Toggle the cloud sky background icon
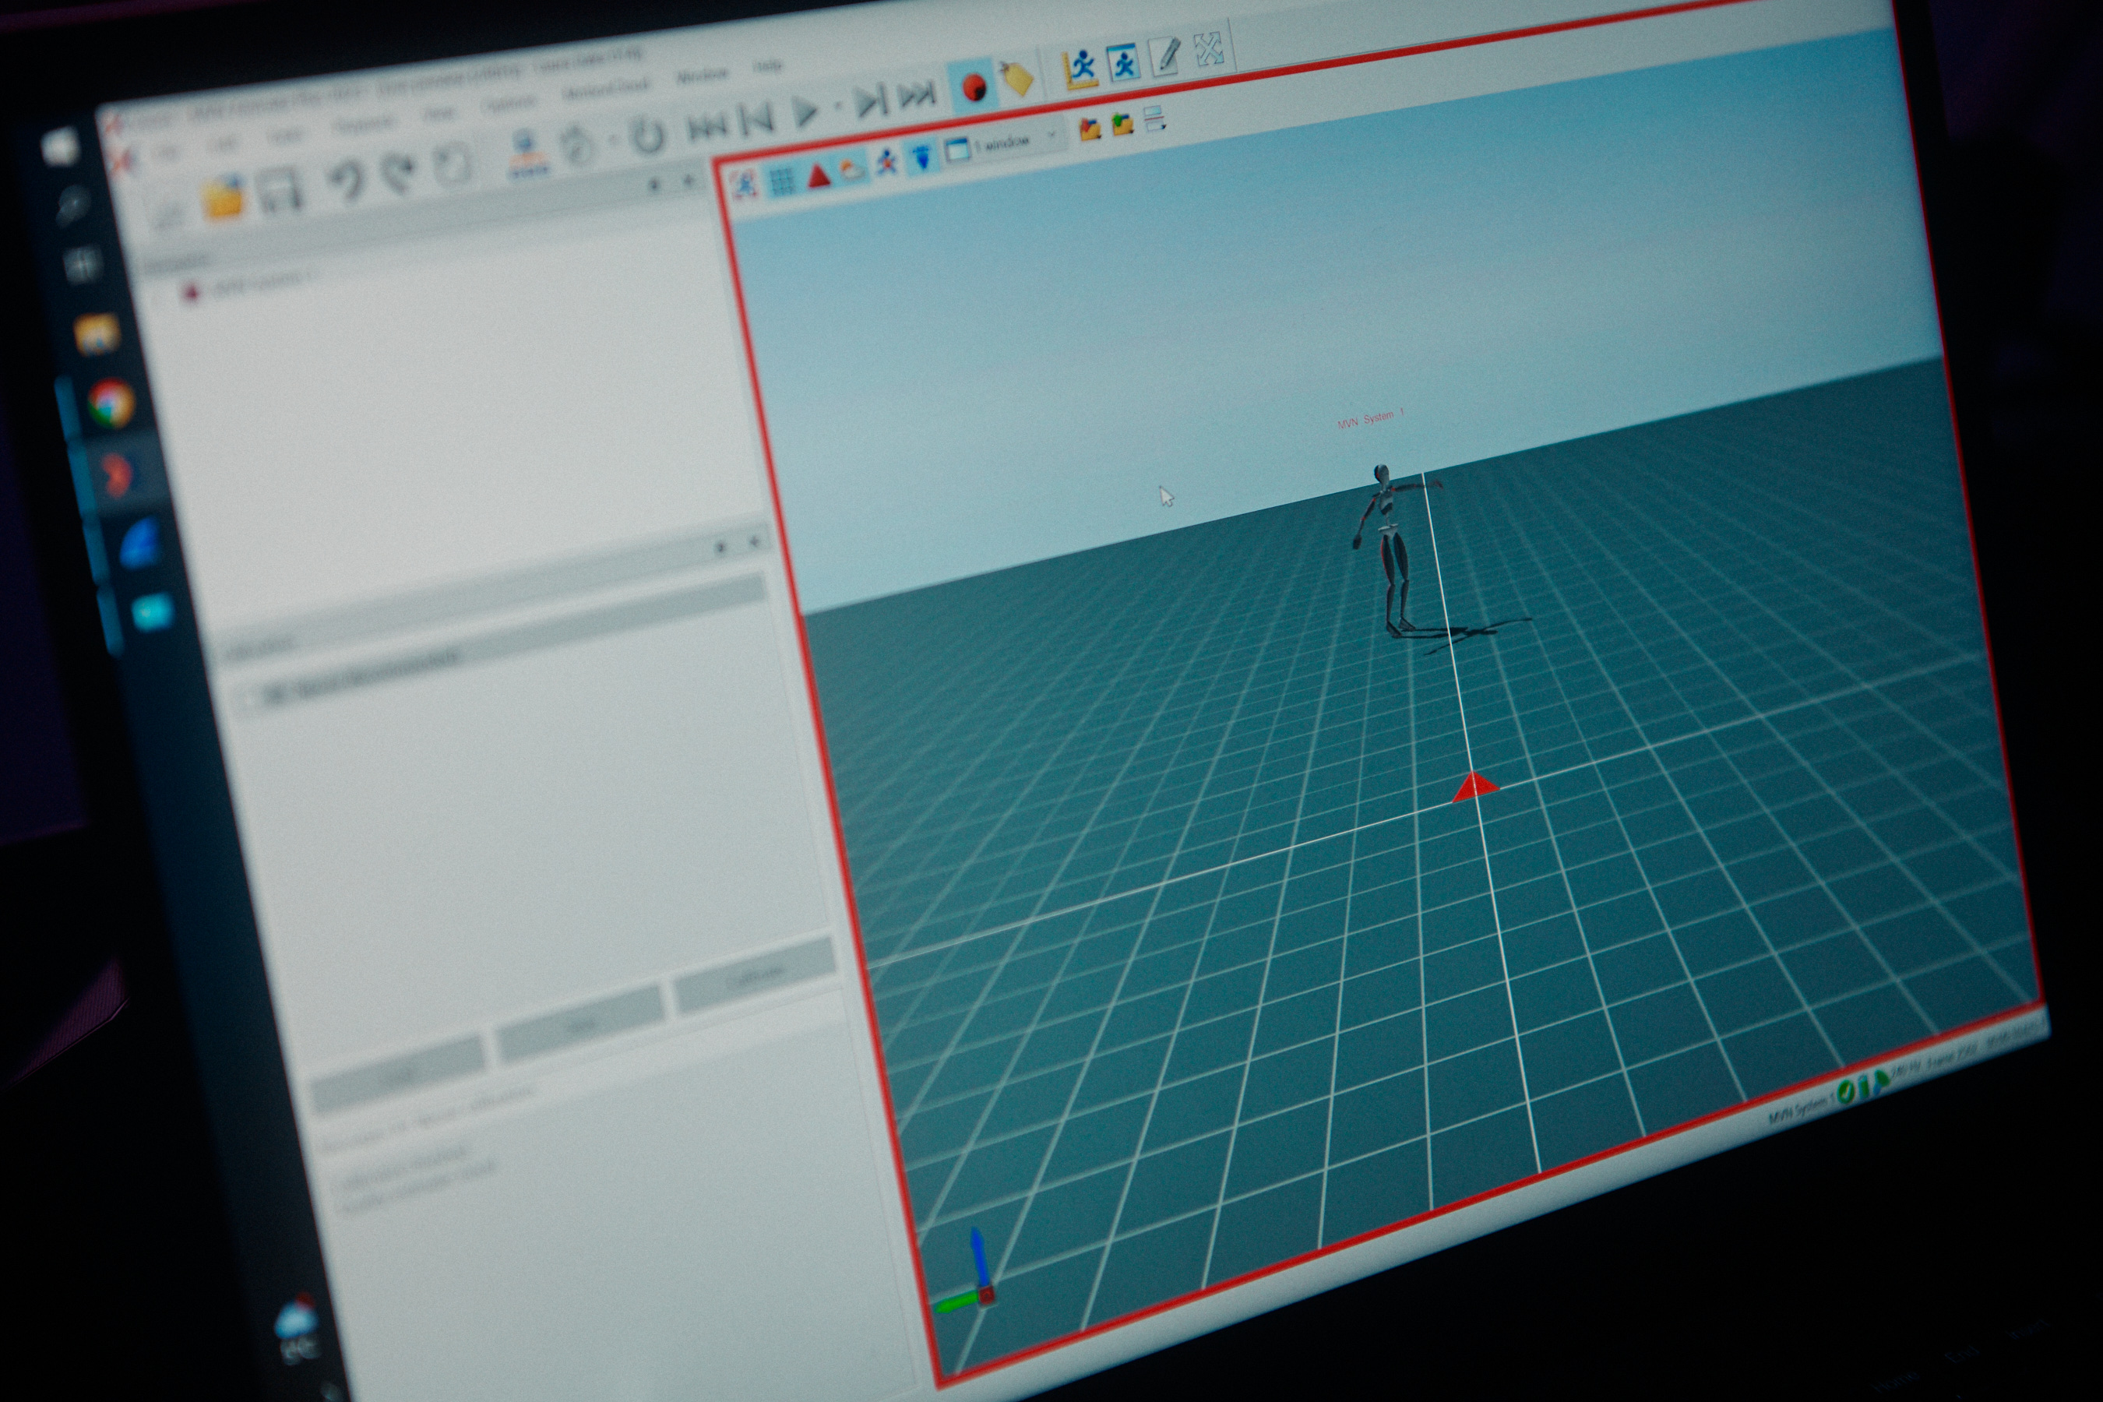The width and height of the screenshot is (2103, 1402). click(852, 170)
